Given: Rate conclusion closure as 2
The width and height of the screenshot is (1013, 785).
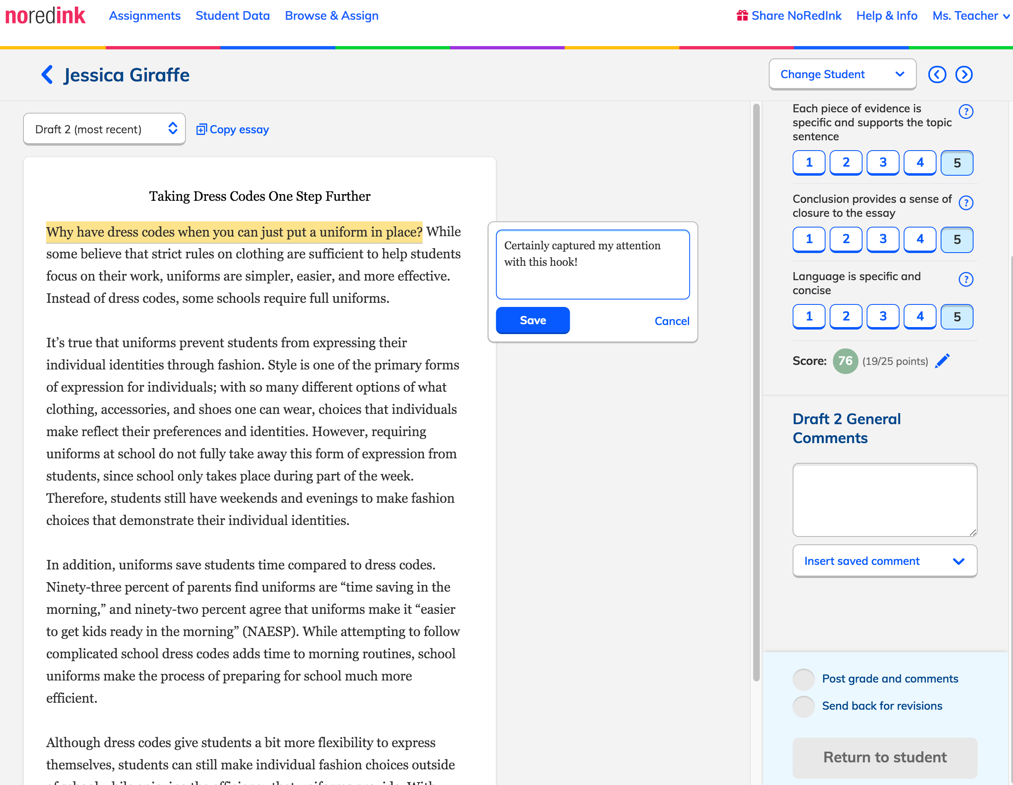Looking at the screenshot, I should pyautogui.click(x=846, y=239).
